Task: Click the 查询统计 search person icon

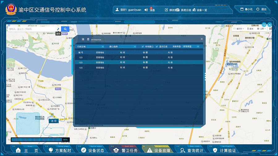Action: point(183,150)
